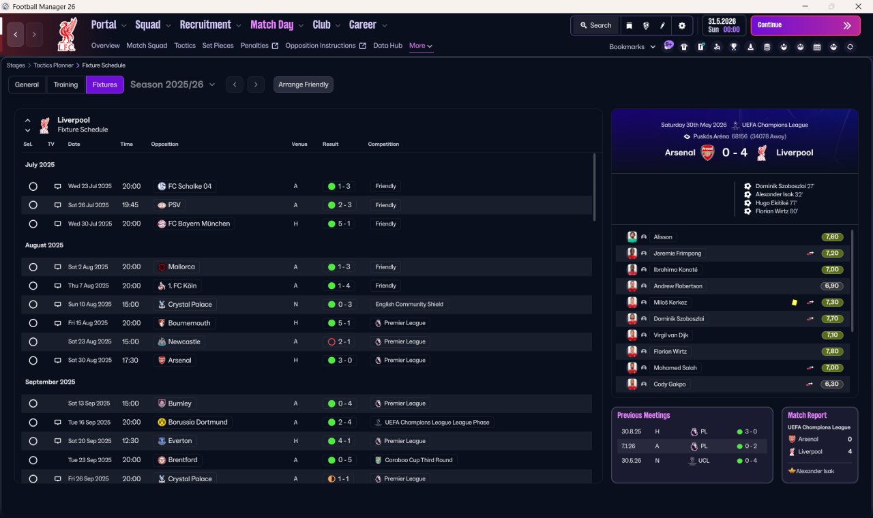Screen dimensions: 873x518
Task: Click the note with alert badge icon
Action: tap(700, 47)
